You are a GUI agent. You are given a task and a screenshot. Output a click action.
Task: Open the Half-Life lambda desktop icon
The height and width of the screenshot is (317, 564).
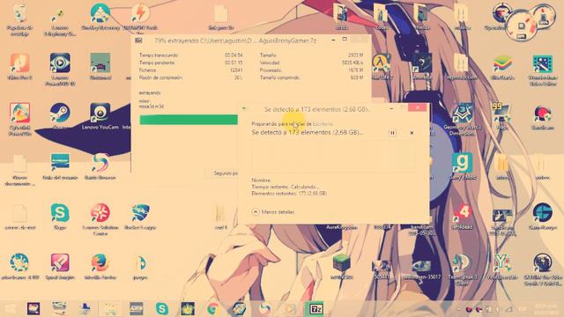pos(382,67)
